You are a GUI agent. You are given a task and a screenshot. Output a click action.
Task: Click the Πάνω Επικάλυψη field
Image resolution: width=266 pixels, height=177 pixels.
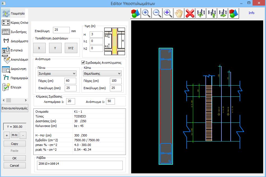71,88
